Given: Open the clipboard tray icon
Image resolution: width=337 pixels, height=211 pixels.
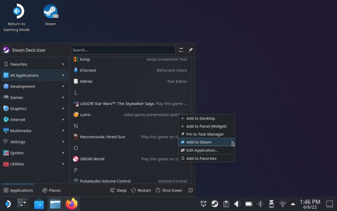Looking at the screenshot, I should 226,204.
